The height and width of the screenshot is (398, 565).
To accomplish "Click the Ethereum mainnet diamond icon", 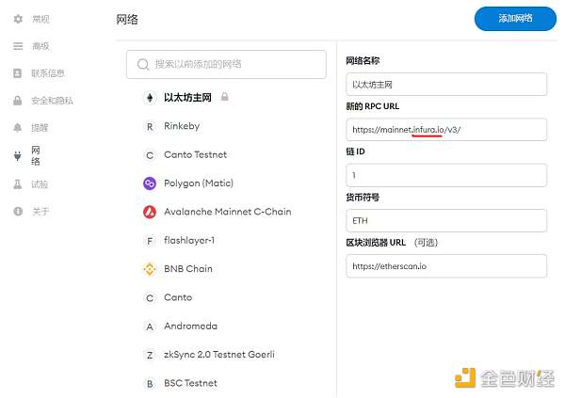I will click(x=149, y=98).
